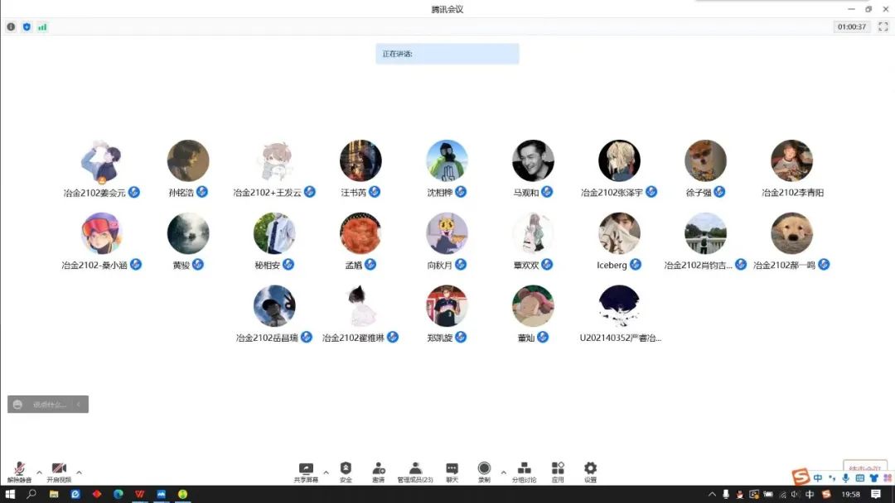This screenshot has height=503, width=895.
Task: Open volume control in system tray
Action: click(x=796, y=495)
